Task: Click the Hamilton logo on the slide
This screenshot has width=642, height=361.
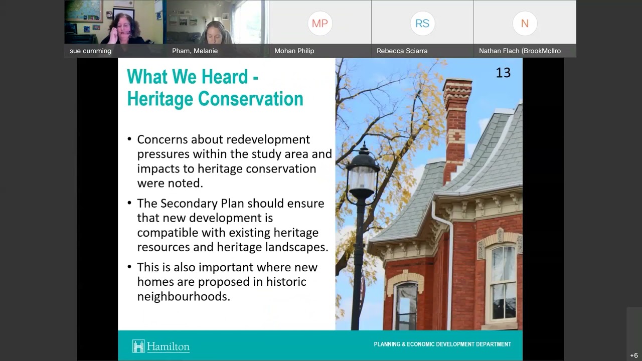Action: 161,346
